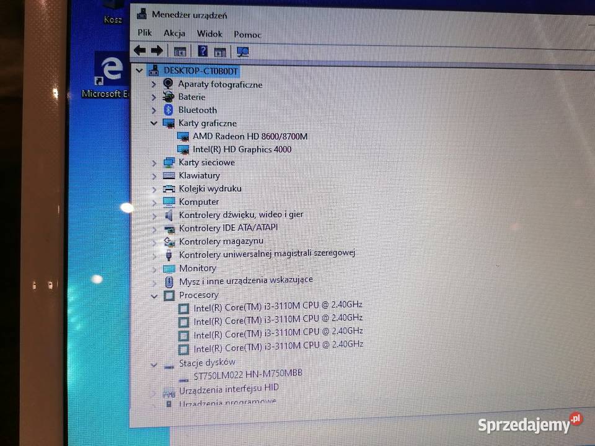The image size is (595, 446).
Task: Click the speaker icon of Kontrolery dźwięku
Action: click(x=169, y=215)
